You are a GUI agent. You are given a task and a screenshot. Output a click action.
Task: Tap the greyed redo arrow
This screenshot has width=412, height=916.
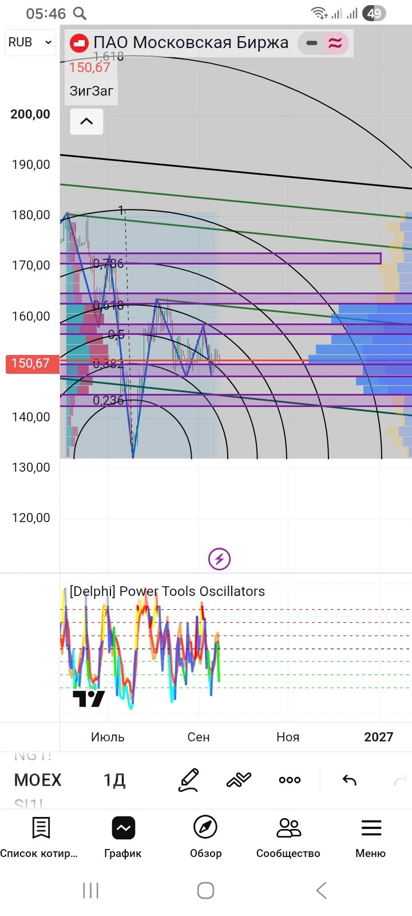(x=401, y=780)
